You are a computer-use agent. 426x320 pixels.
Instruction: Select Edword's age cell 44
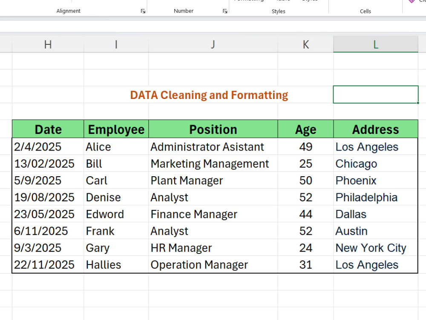pos(305,214)
